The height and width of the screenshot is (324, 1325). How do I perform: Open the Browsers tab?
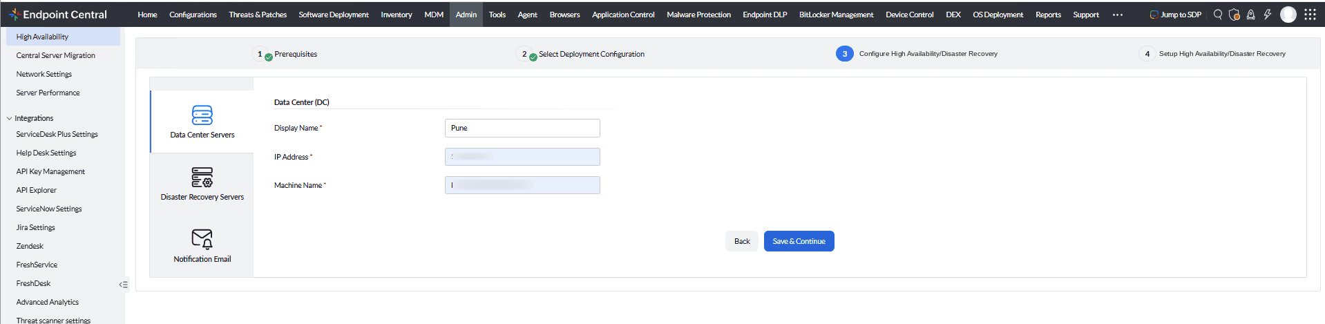564,15
